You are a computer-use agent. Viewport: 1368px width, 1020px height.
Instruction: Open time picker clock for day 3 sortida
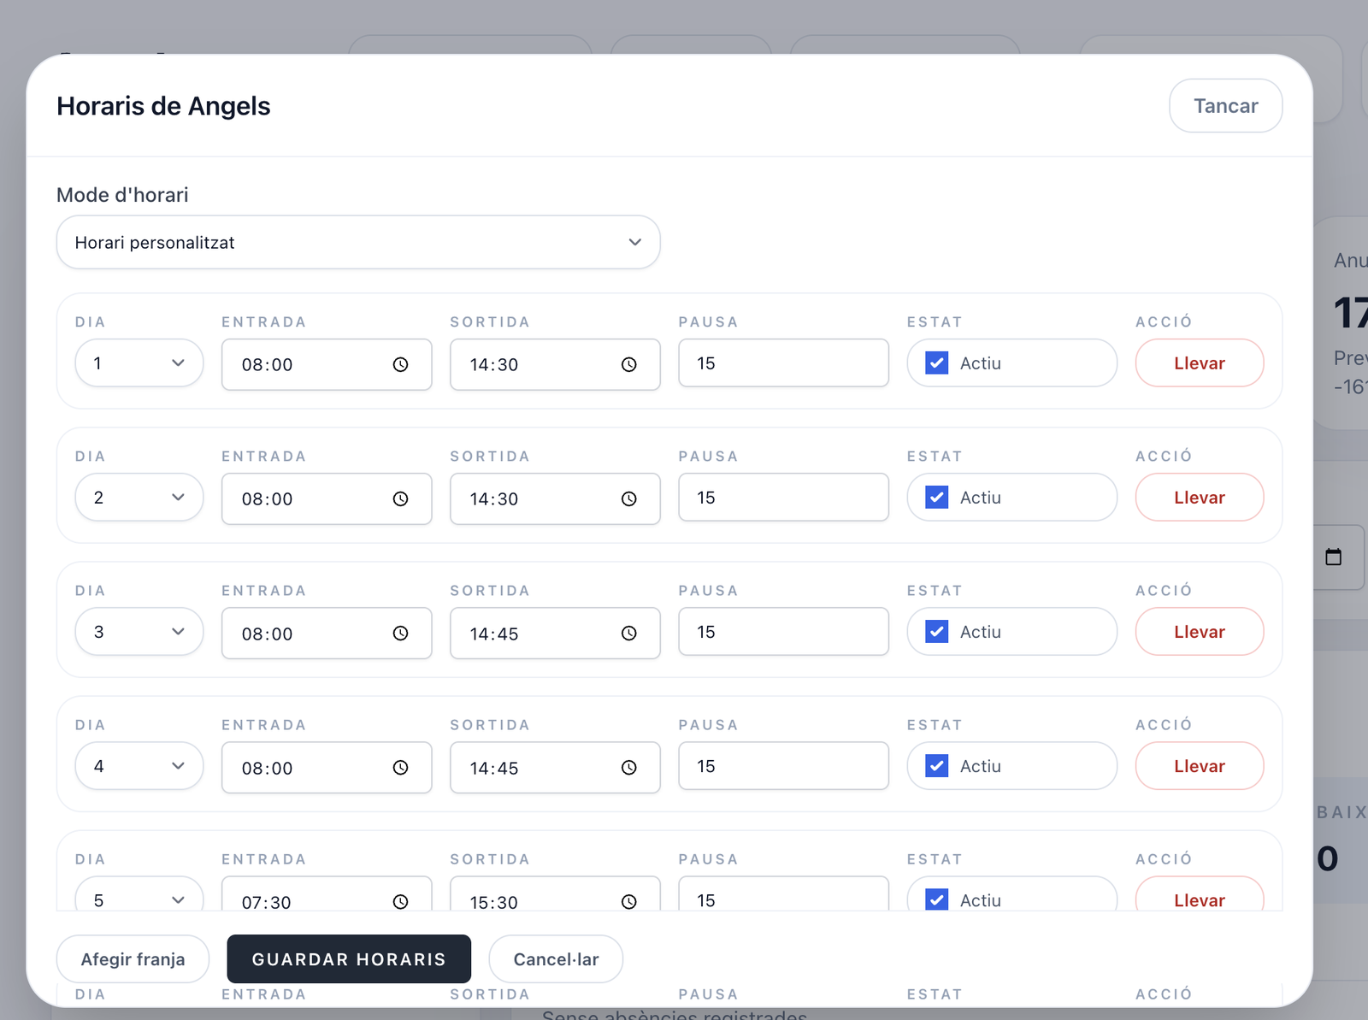pos(628,634)
